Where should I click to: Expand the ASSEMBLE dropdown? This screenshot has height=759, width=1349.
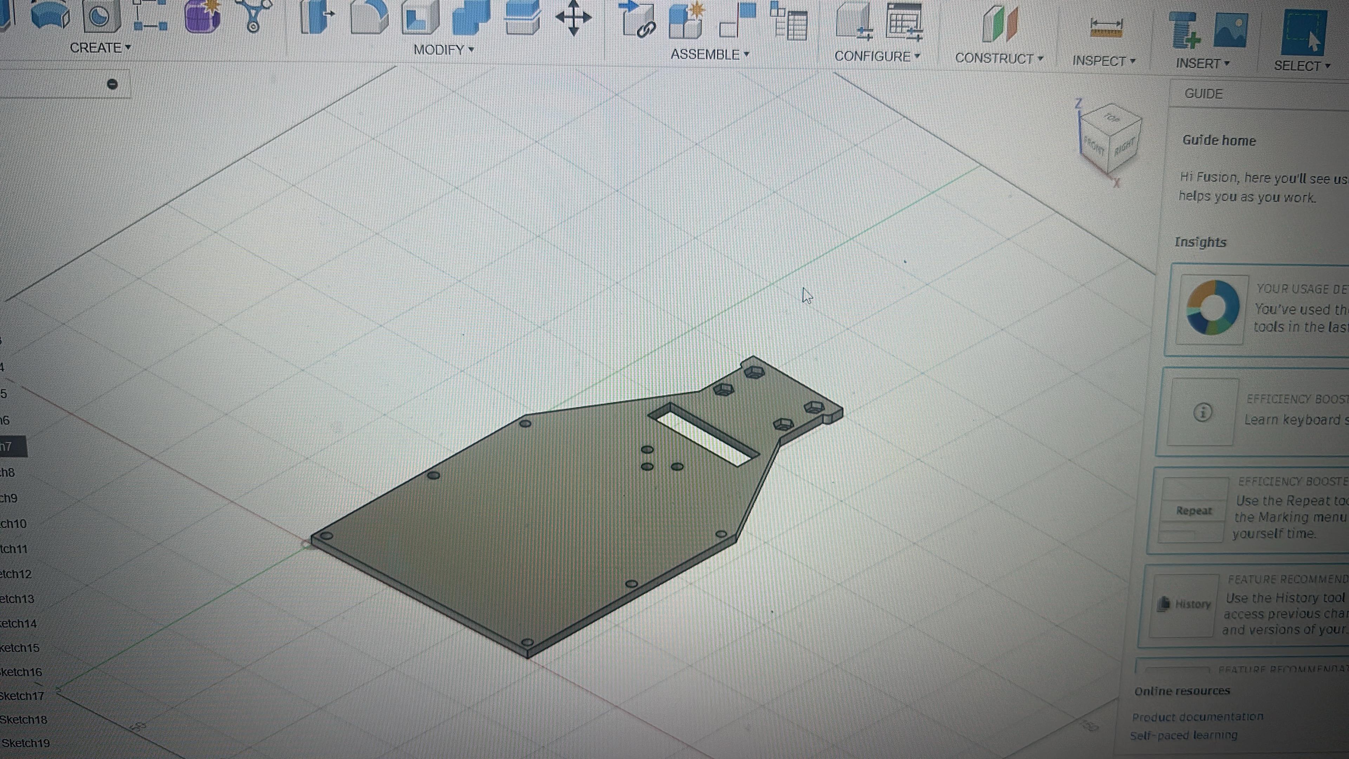pos(710,54)
